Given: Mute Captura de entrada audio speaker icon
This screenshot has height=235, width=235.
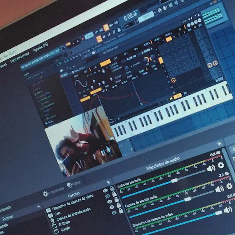Looking at the screenshot, I should pos(219,189).
